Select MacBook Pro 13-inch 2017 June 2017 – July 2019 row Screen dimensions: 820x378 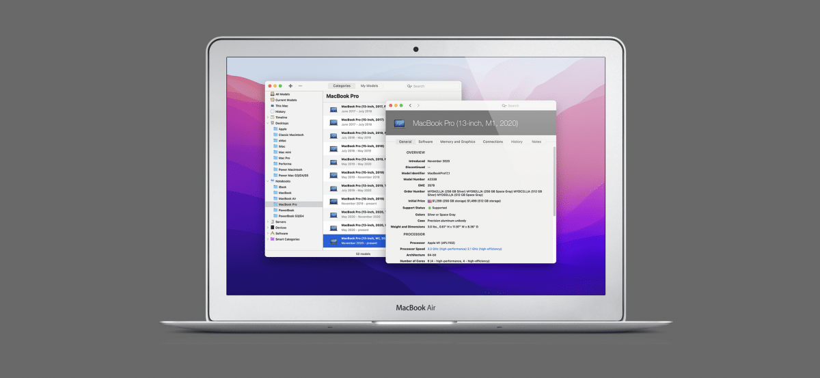tap(355, 109)
